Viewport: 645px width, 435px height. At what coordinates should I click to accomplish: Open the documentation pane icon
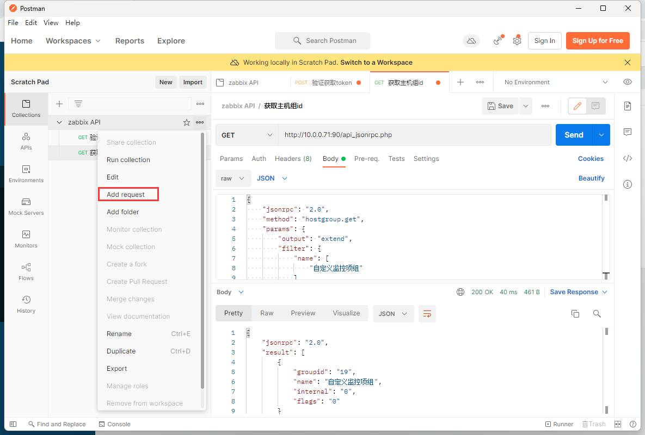pos(628,106)
